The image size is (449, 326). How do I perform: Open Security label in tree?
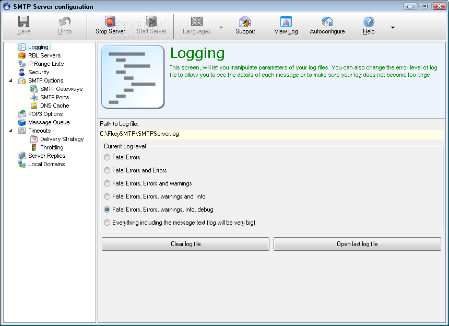click(39, 72)
